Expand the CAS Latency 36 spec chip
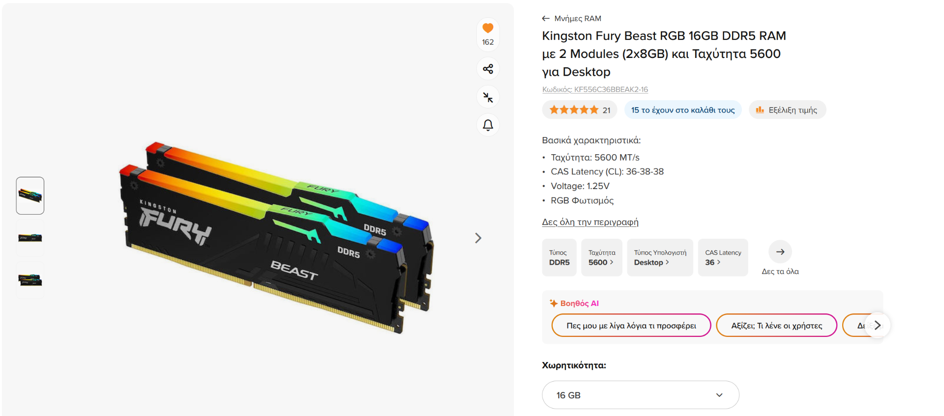Screen dimensions: 944x416 [x=723, y=257]
